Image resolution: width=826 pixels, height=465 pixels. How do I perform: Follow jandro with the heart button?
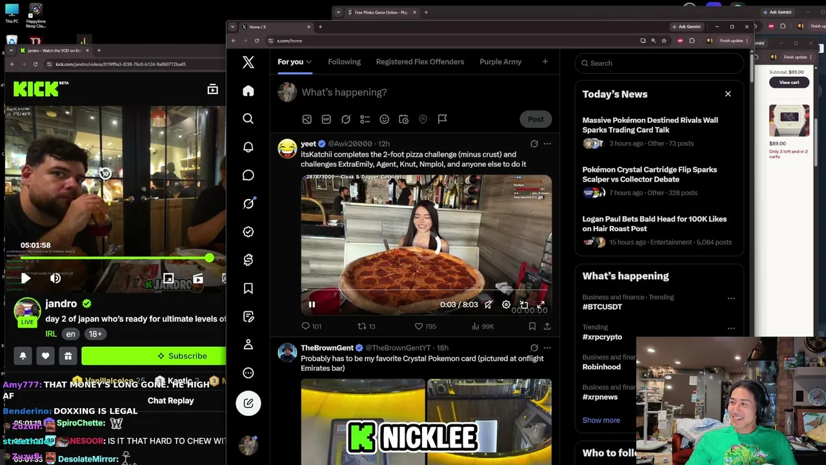point(45,356)
